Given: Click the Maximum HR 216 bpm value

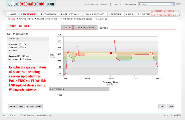Looking at the screenshot, I should click(x=27, y=59).
